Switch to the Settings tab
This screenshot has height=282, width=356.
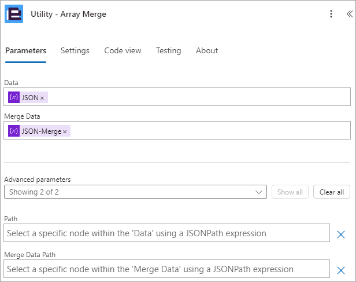tap(75, 50)
